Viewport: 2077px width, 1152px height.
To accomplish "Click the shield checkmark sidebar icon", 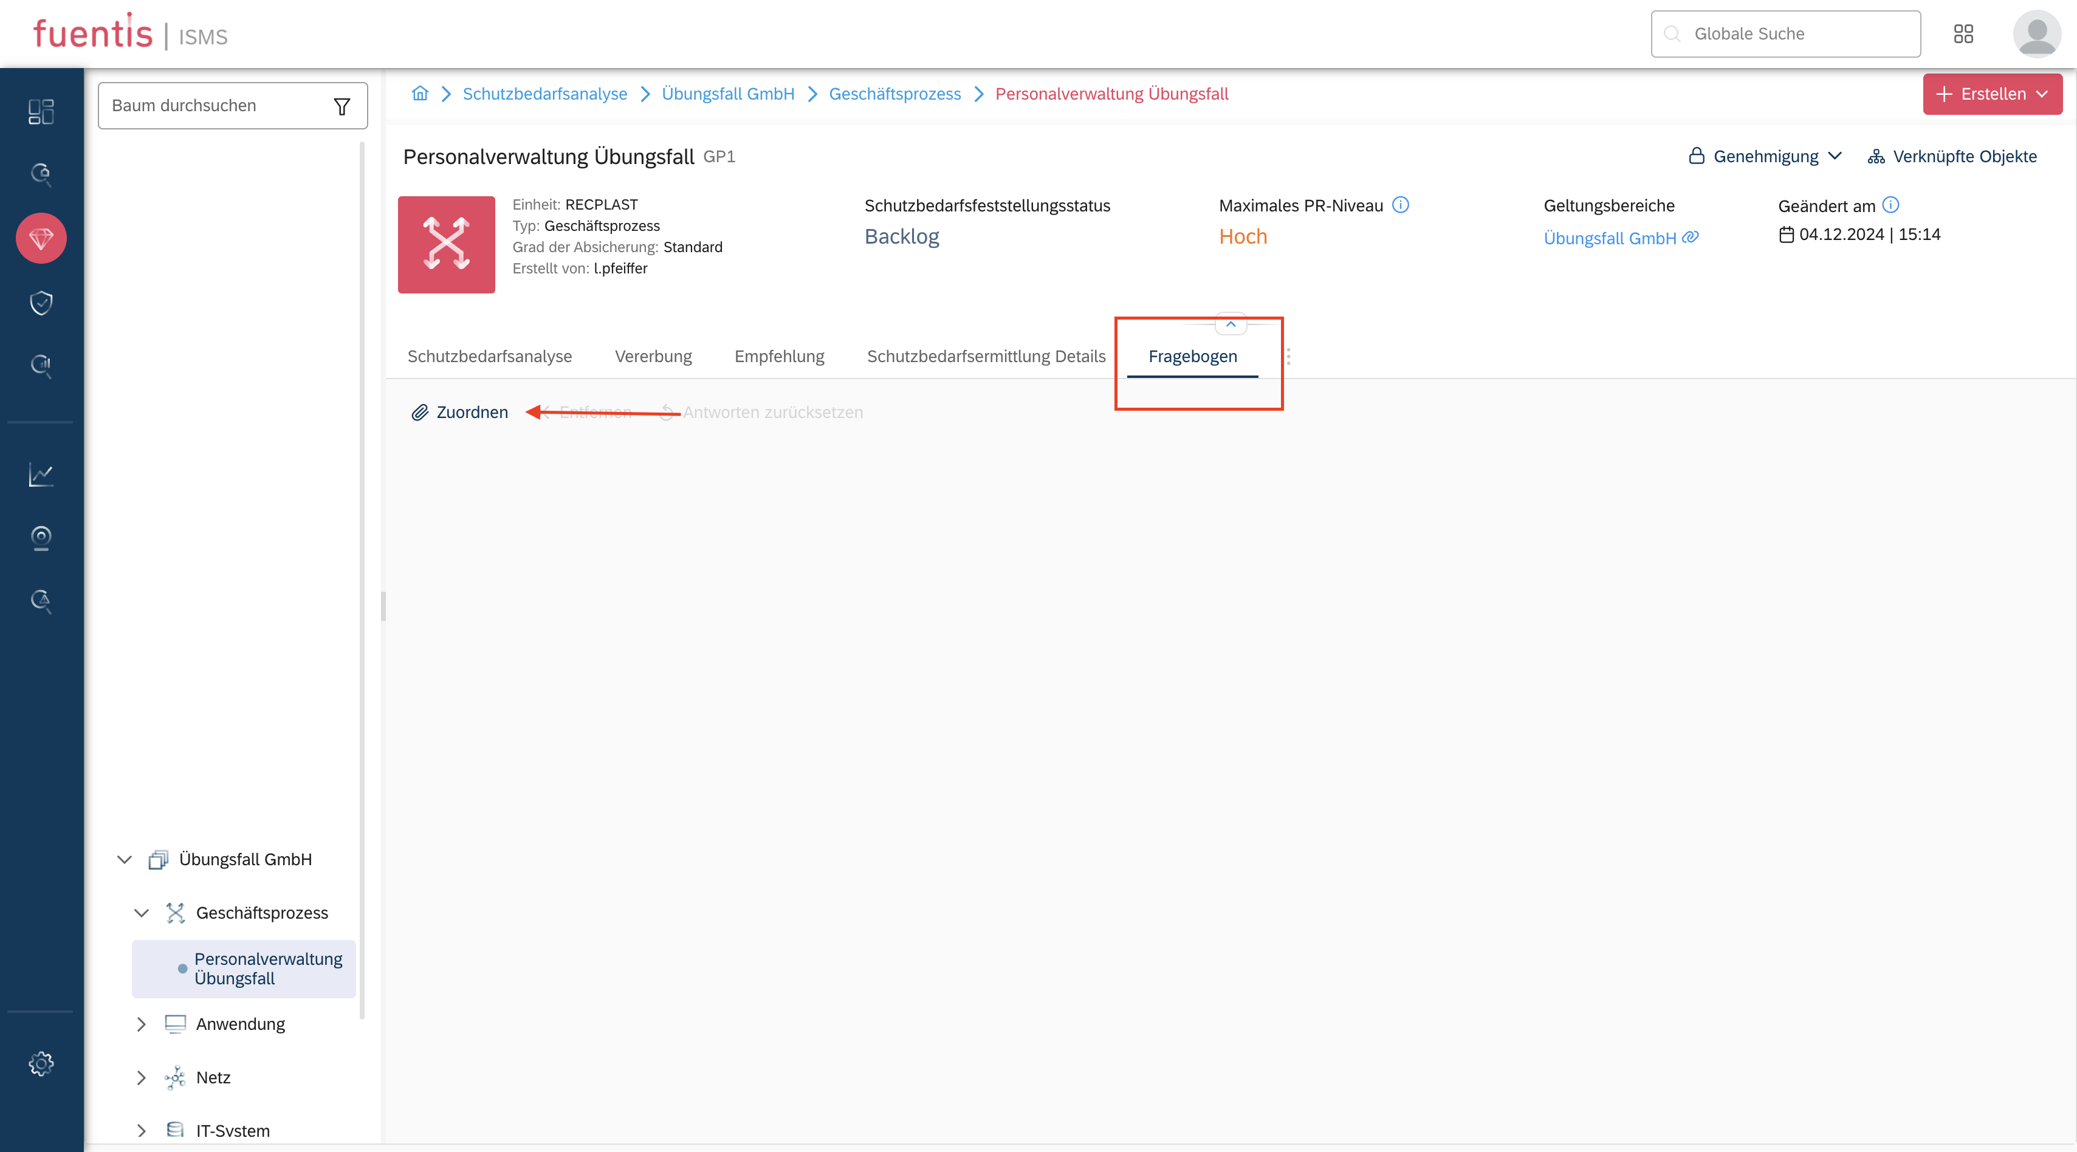I will tap(40, 303).
